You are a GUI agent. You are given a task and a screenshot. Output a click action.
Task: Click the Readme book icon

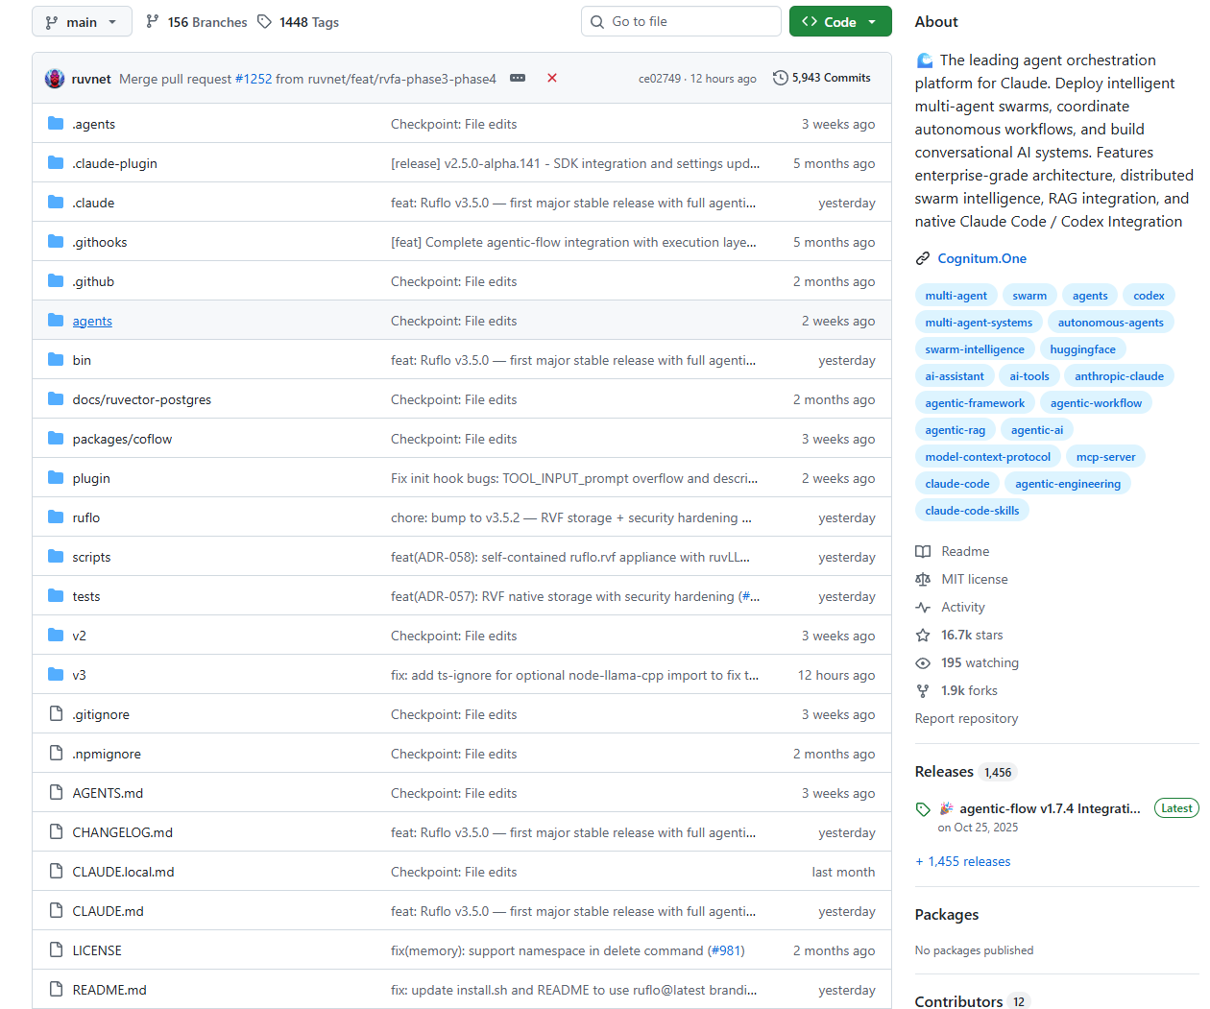(923, 551)
